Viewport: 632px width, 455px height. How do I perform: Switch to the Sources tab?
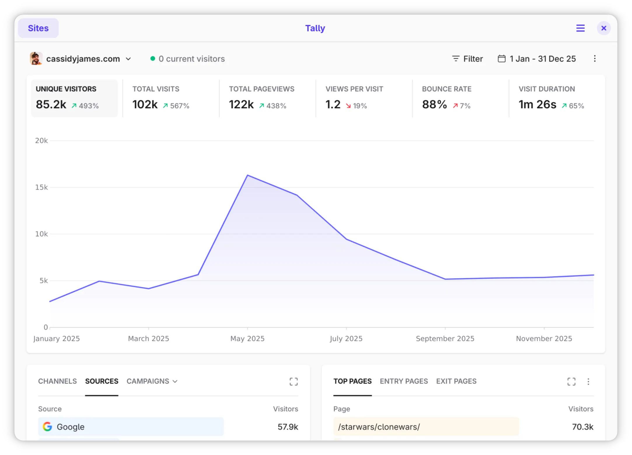[x=102, y=381]
